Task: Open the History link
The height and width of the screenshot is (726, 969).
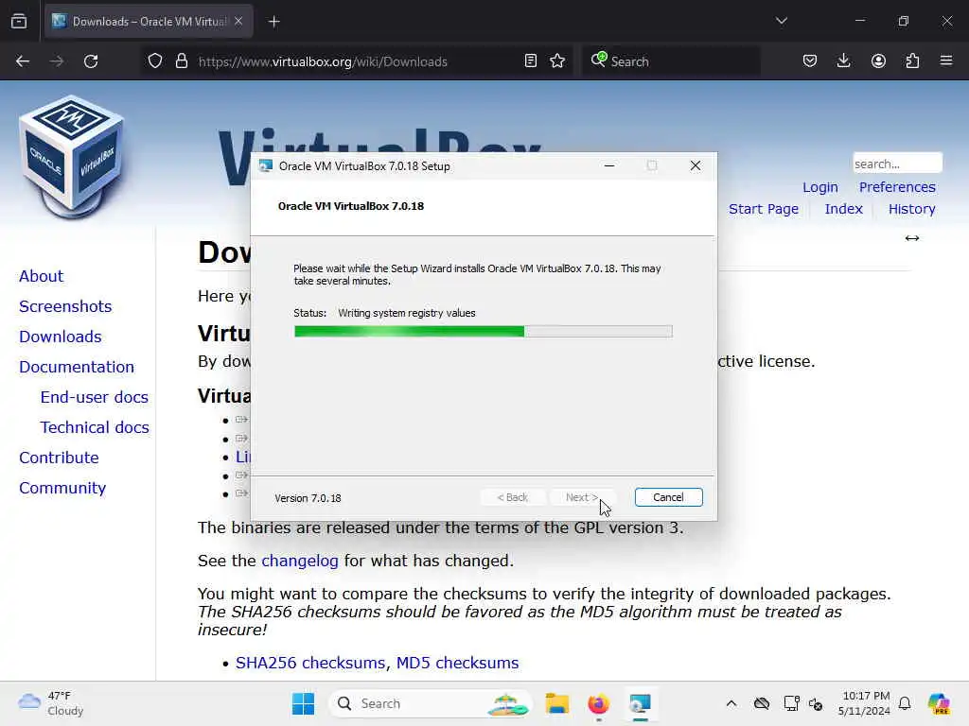Action: tap(911, 209)
